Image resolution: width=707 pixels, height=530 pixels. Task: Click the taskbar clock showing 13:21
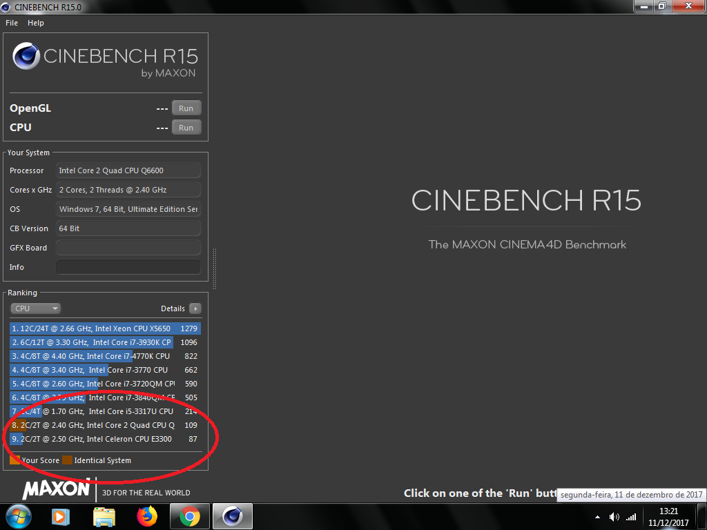coord(668,517)
